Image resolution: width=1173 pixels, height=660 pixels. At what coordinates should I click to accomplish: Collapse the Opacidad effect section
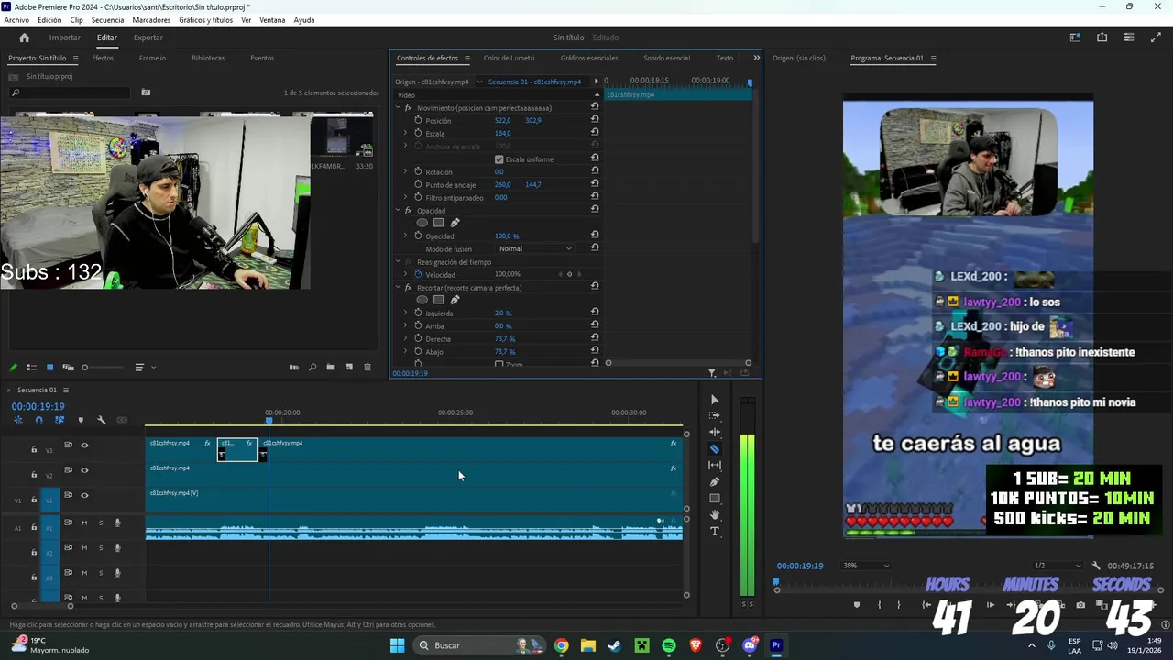click(x=398, y=211)
